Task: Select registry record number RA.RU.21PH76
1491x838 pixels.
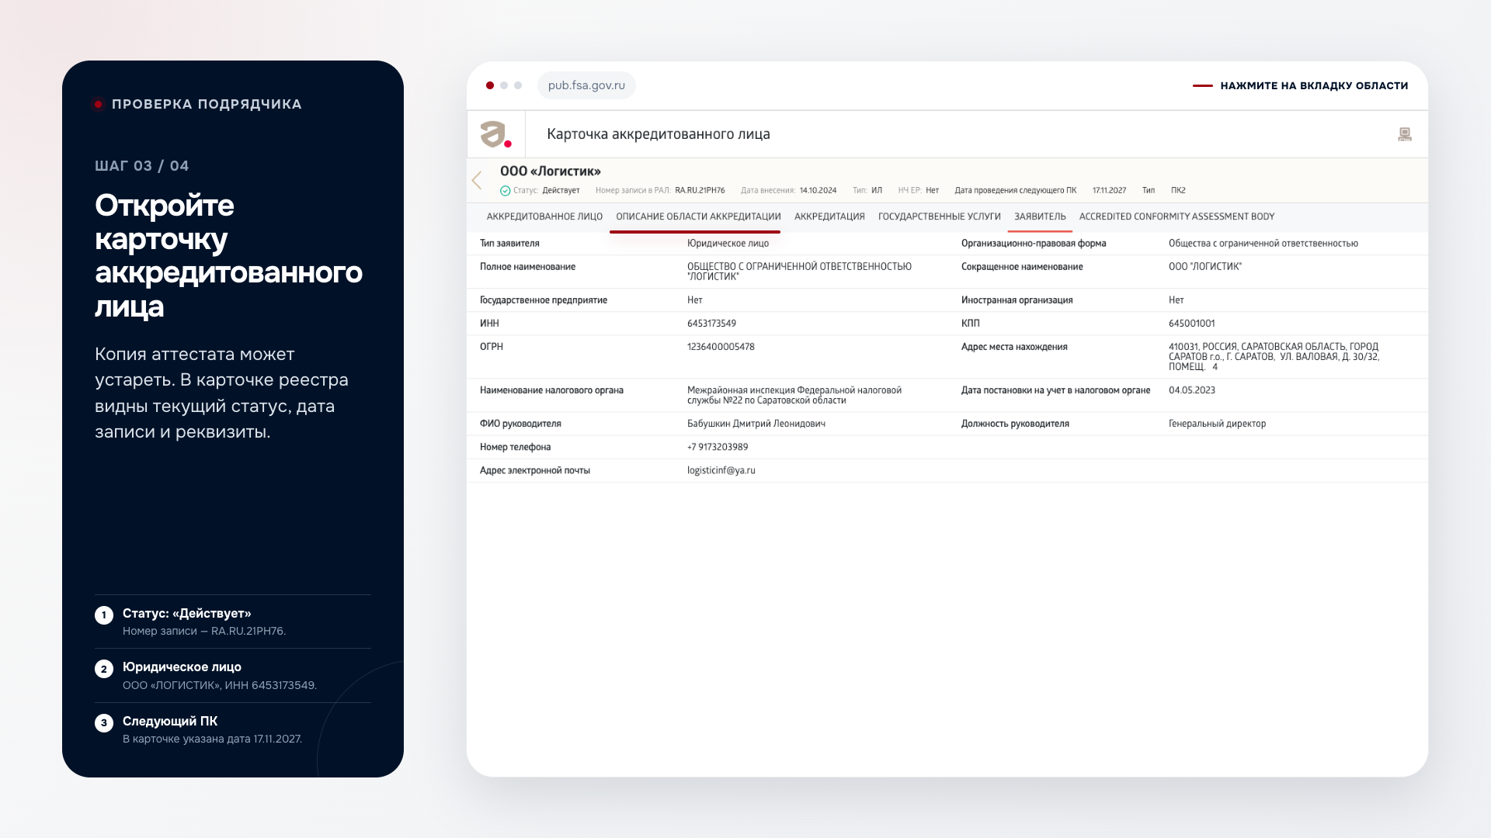Action: [700, 191]
